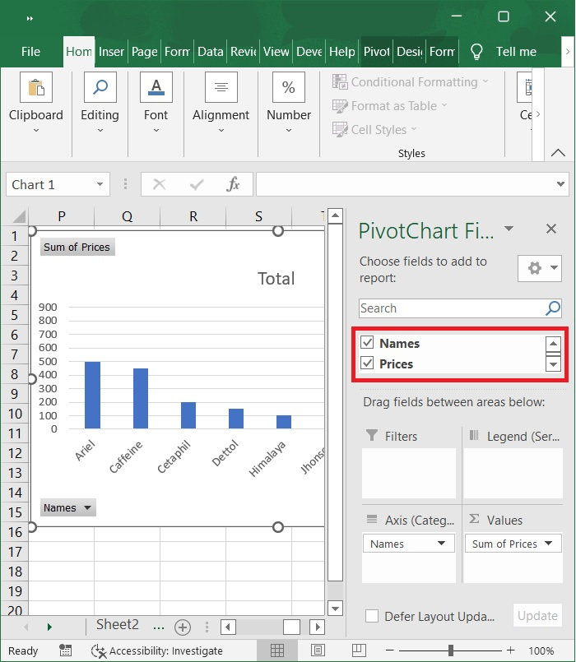
Task: Switch to the Insert tab
Action: (x=111, y=52)
